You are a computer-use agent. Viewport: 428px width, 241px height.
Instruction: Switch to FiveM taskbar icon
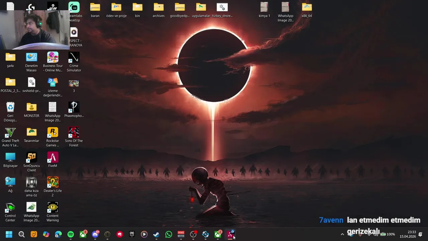point(230,234)
